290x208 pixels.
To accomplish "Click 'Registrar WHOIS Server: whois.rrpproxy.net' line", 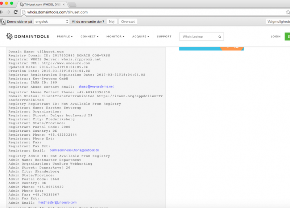I will pos(55,59).
